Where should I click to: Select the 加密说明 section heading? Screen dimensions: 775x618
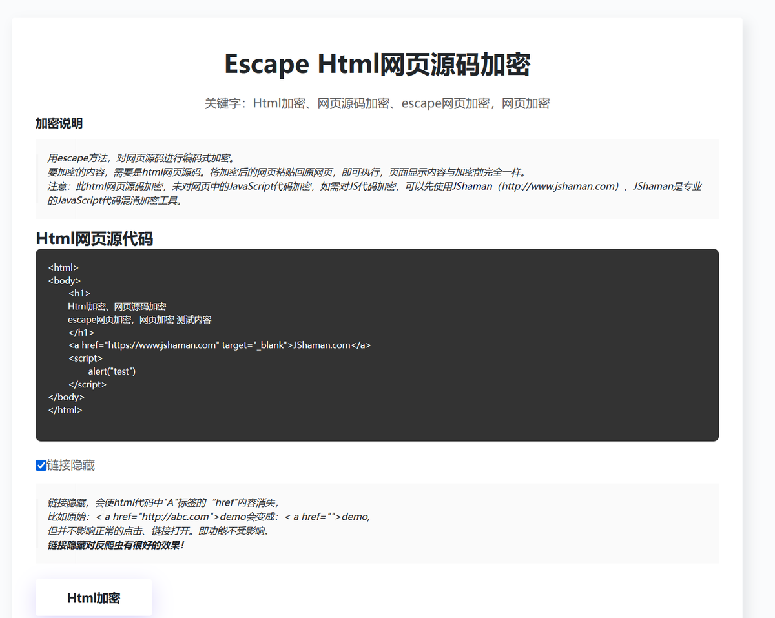tap(58, 123)
